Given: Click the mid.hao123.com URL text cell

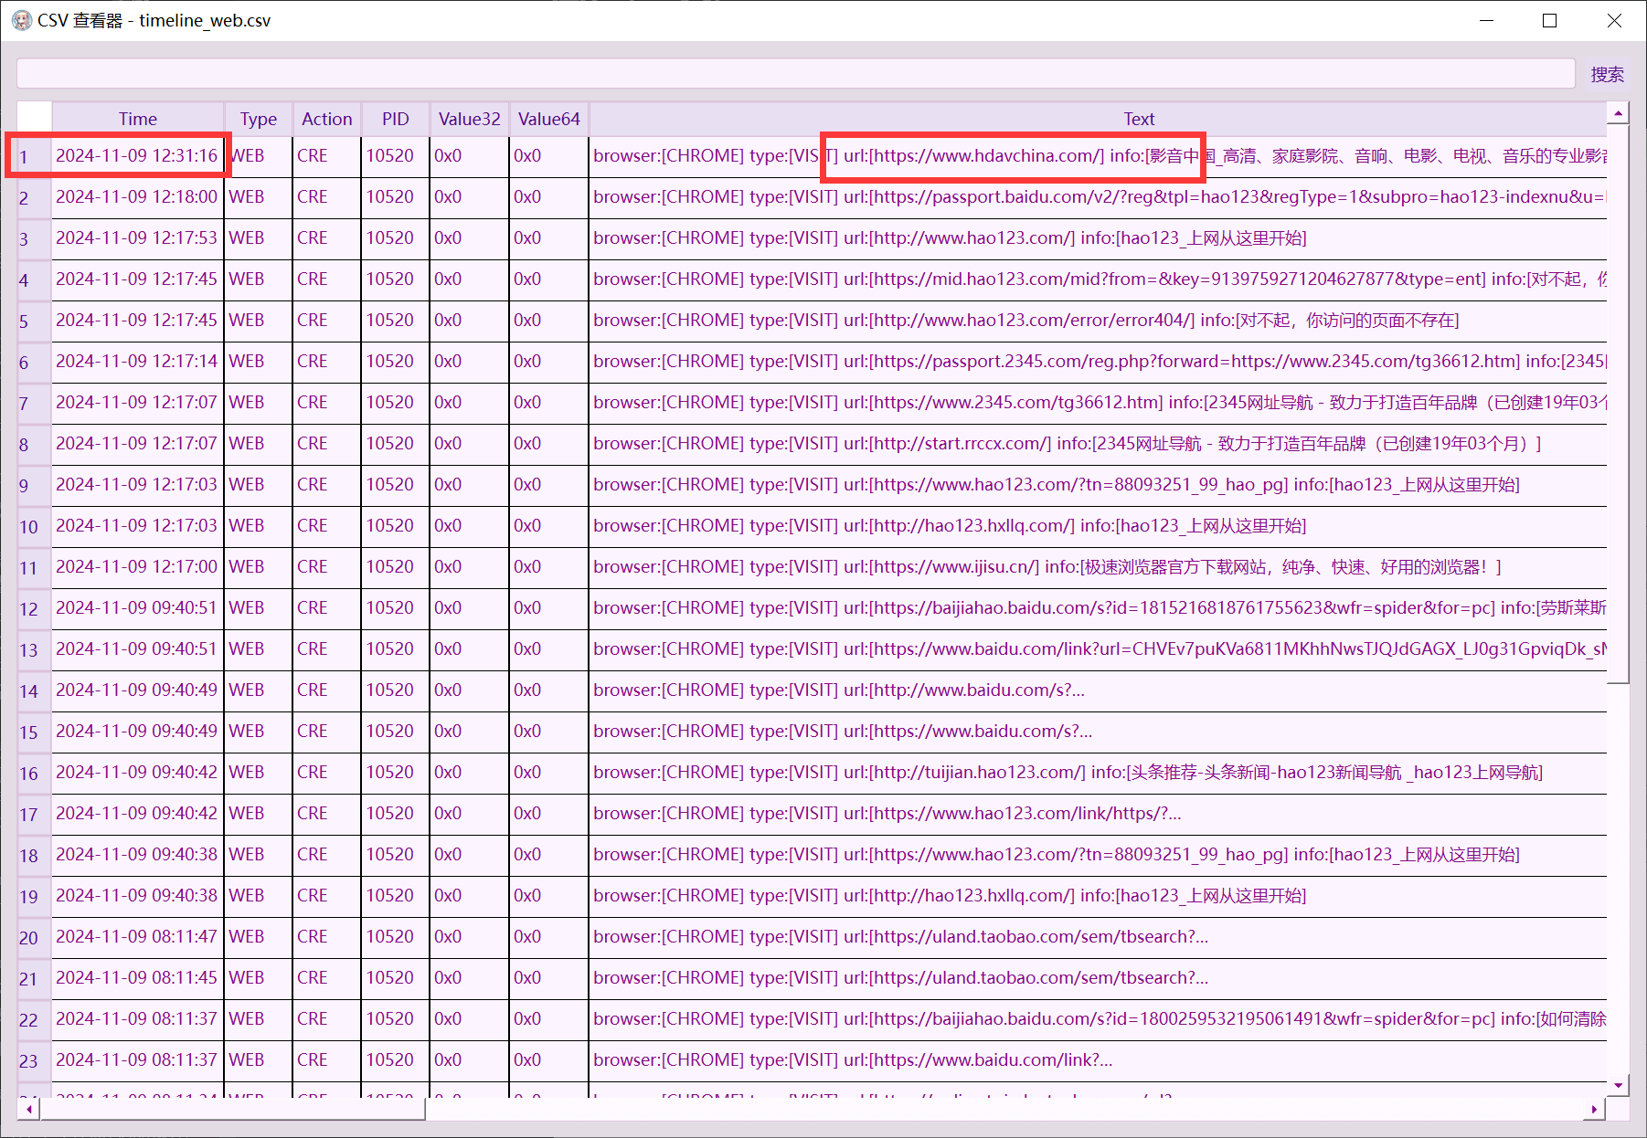Looking at the screenshot, I should click(1099, 279).
